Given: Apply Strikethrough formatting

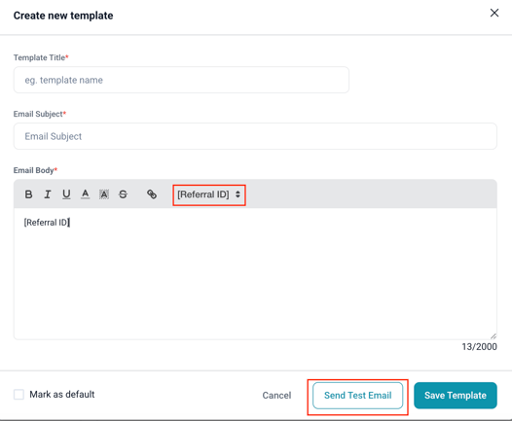Looking at the screenshot, I should [123, 194].
